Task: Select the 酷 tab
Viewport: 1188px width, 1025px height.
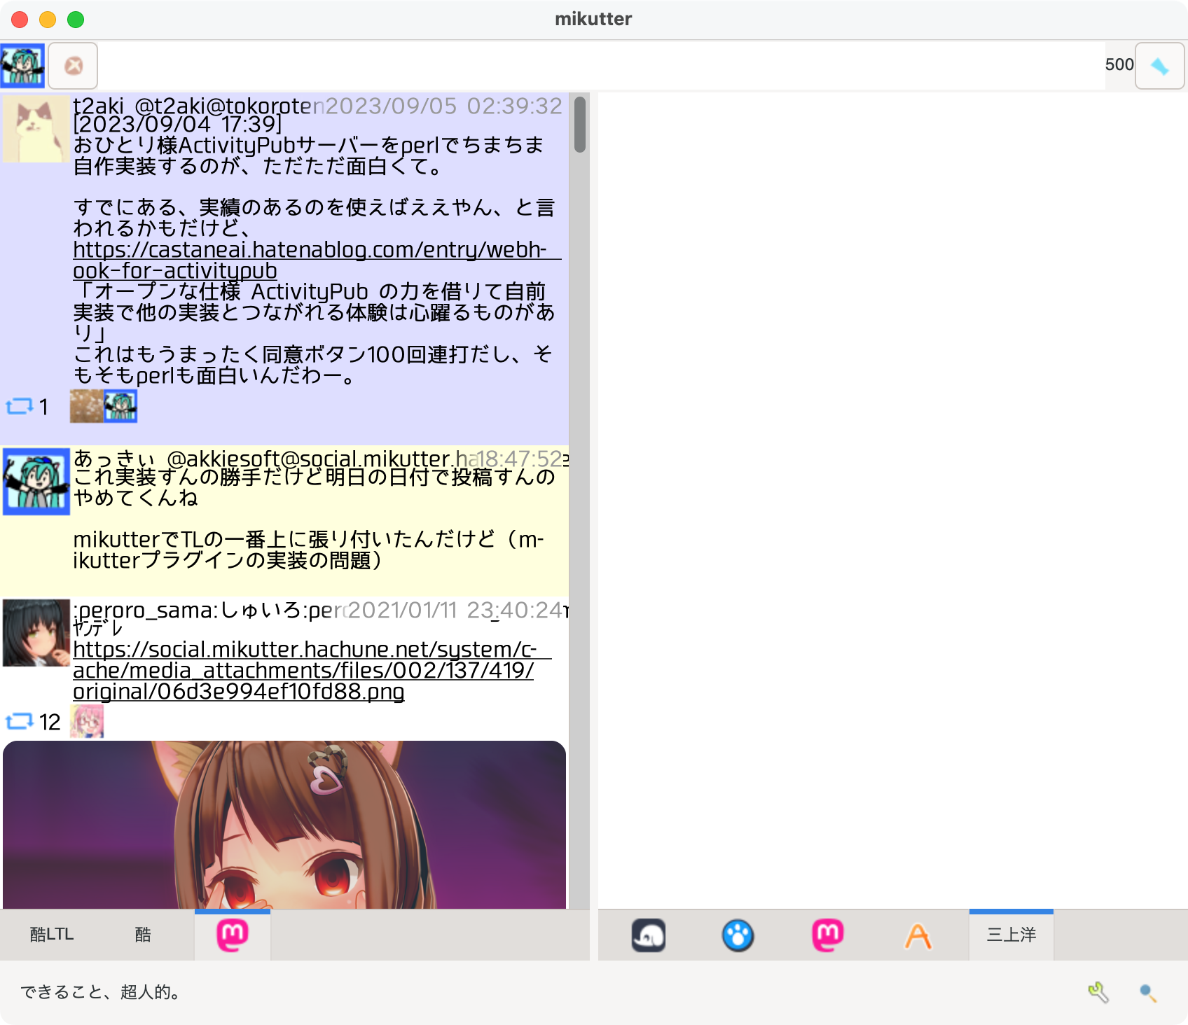Action: pyautogui.click(x=143, y=935)
